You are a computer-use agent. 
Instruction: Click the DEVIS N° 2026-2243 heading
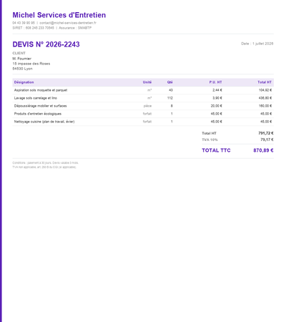pos(46,44)
